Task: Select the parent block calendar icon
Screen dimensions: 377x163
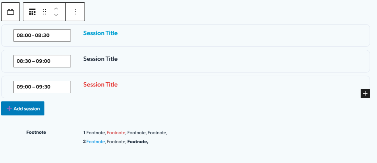Action: (11, 12)
